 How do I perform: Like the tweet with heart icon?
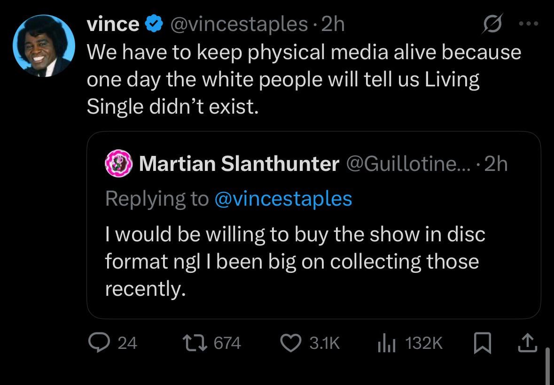click(x=291, y=343)
